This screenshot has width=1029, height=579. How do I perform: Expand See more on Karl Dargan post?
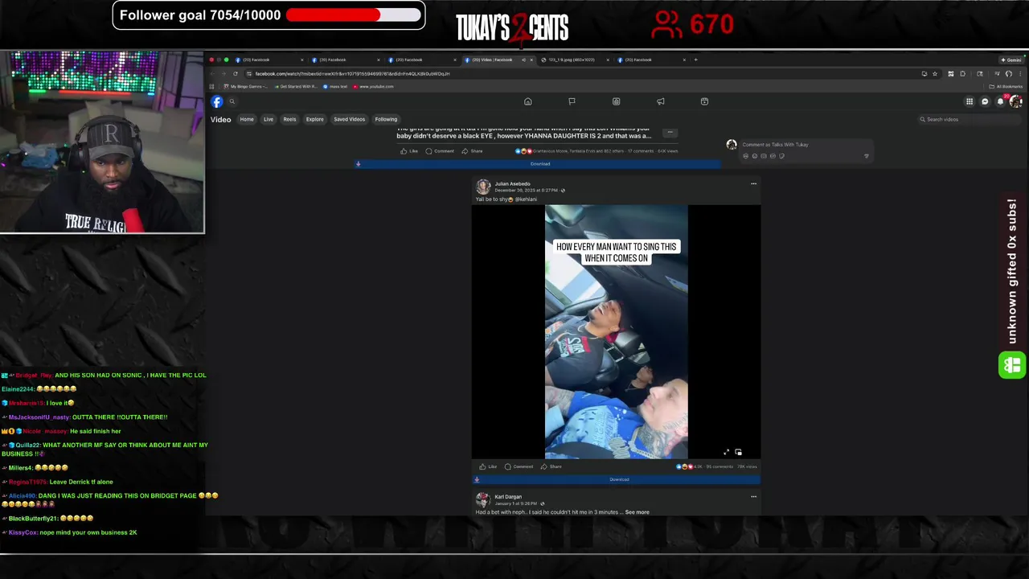[x=637, y=512]
